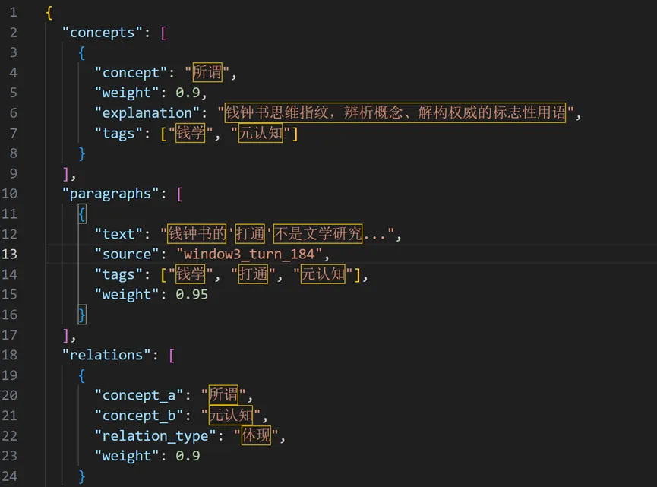
Task: Click the closing brace on line 24
Action: coord(82,476)
